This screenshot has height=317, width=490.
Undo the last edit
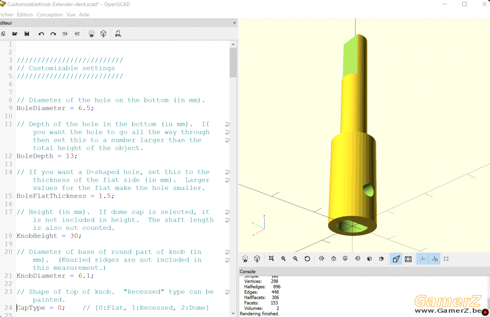tap(41, 34)
